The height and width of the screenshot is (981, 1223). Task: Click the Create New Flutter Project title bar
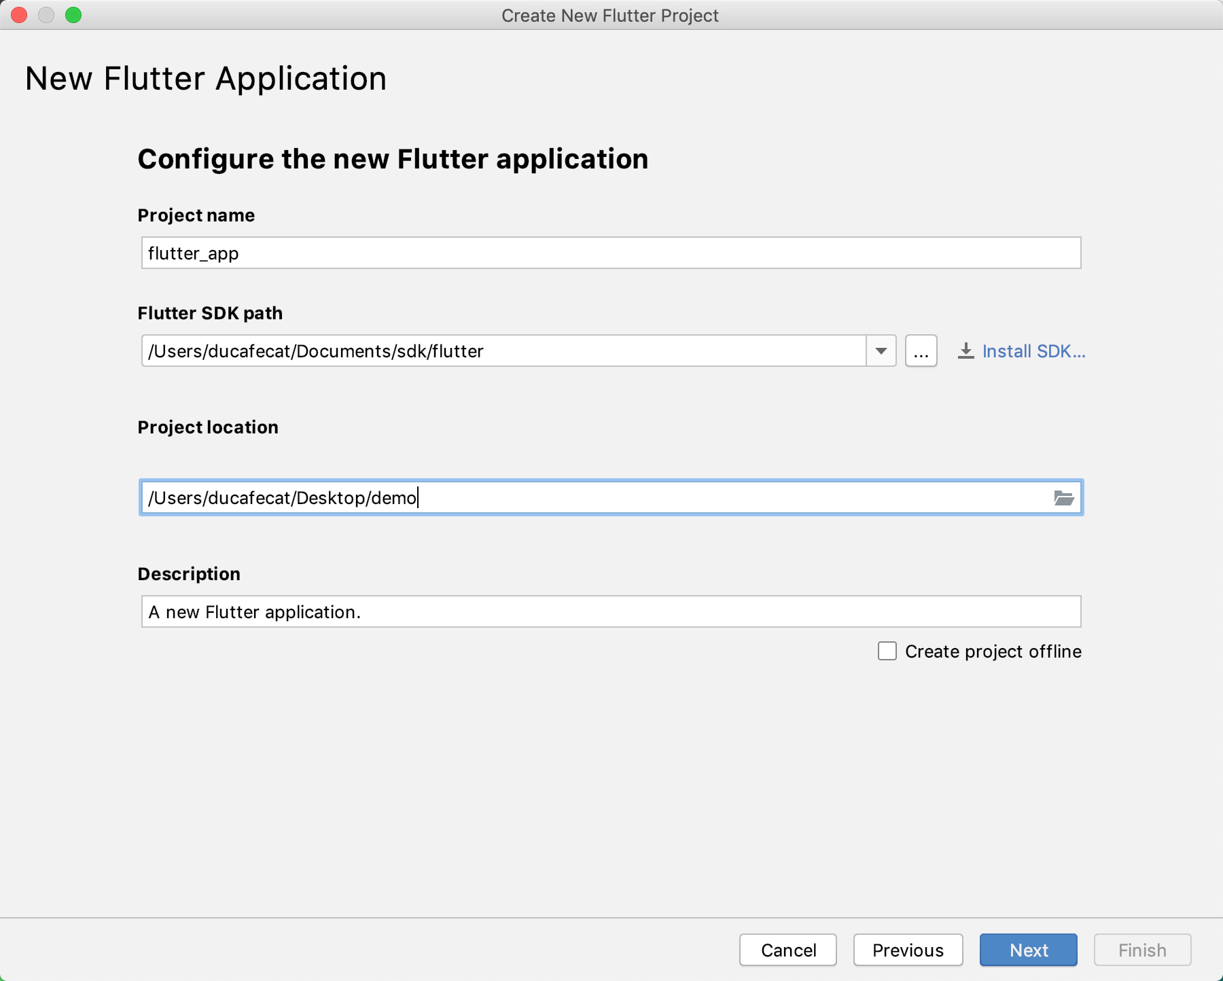coord(610,15)
